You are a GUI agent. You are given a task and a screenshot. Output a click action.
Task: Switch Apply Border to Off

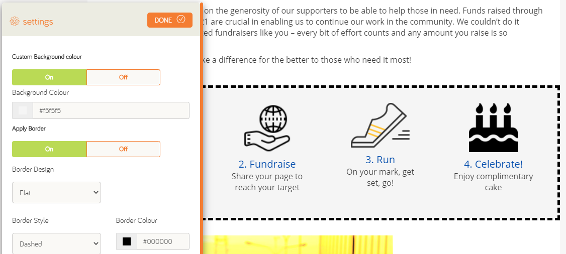[x=124, y=149]
